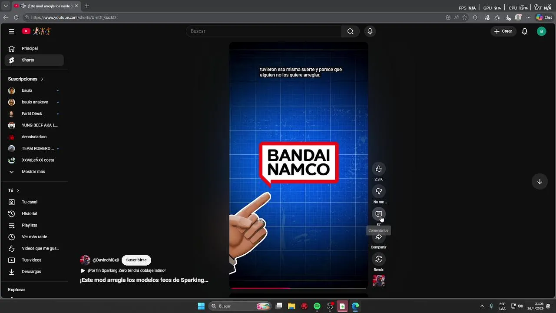Click the Short video player area
The height and width of the screenshot is (313, 556).
299,165
